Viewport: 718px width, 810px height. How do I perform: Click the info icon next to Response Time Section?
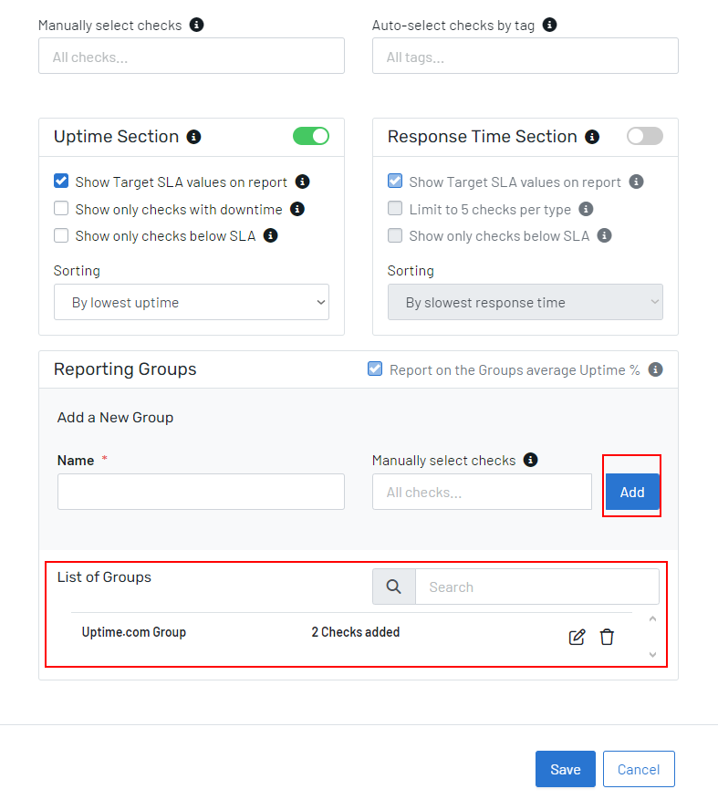[592, 137]
